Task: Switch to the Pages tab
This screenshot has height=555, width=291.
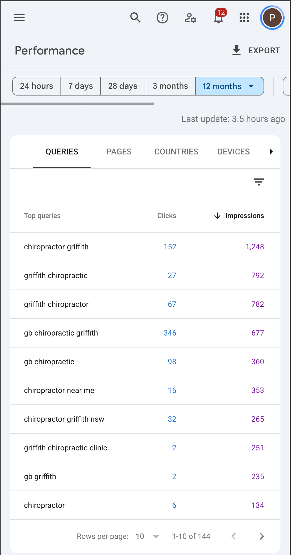Action: (x=119, y=152)
